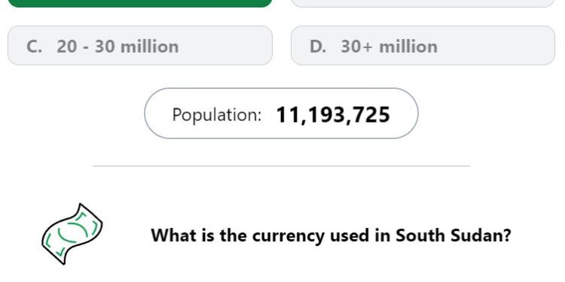The width and height of the screenshot is (565, 282).
Task: Click the '20 - 30 million' text
Action: pyautogui.click(x=118, y=47)
